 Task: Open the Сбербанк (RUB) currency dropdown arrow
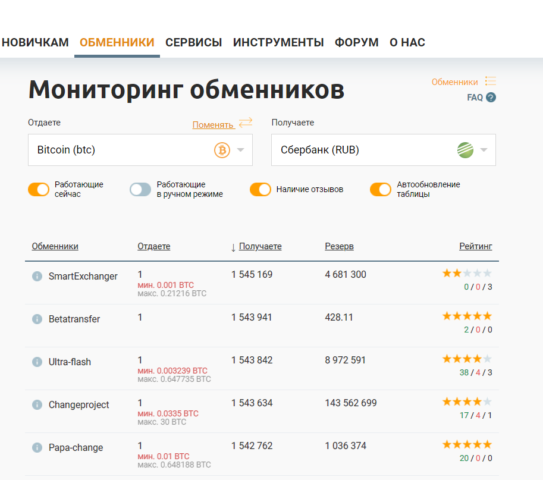tap(484, 150)
